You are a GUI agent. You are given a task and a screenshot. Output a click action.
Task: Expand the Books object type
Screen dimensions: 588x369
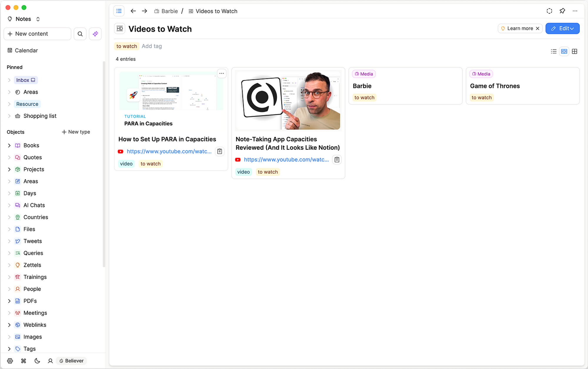(x=9, y=145)
